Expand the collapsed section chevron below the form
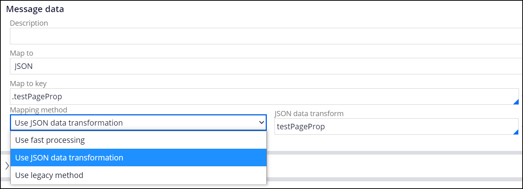523x189 pixels. (7, 166)
